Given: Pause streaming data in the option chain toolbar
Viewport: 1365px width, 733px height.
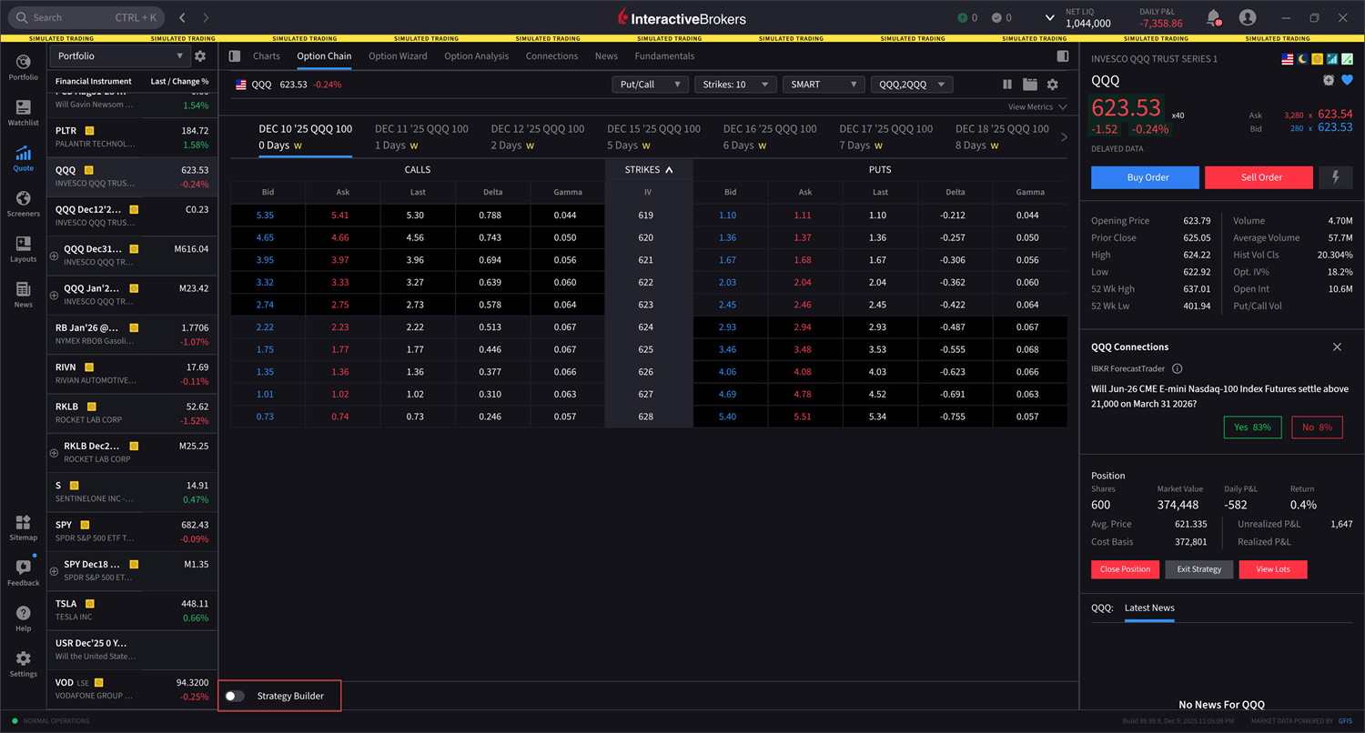Looking at the screenshot, I should coord(1006,84).
